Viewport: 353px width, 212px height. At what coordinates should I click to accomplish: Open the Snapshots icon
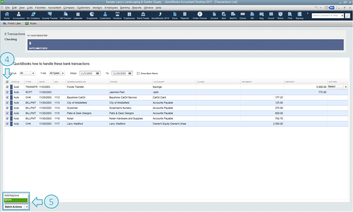click(92, 16)
